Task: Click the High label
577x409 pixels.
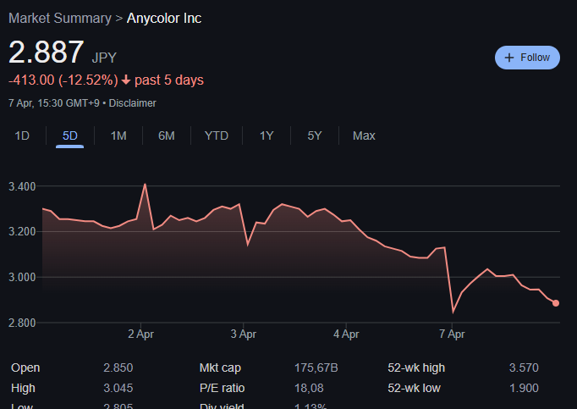Action: click(x=23, y=388)
